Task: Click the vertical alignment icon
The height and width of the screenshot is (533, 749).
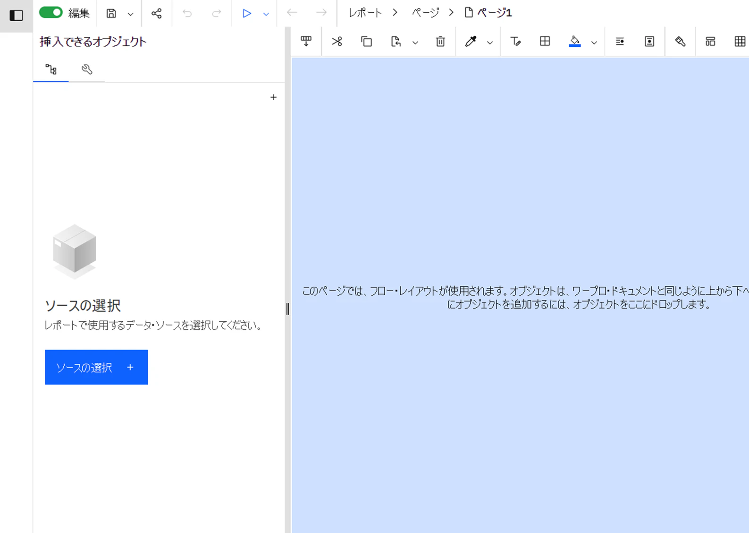Action: (x=649, y=42)
